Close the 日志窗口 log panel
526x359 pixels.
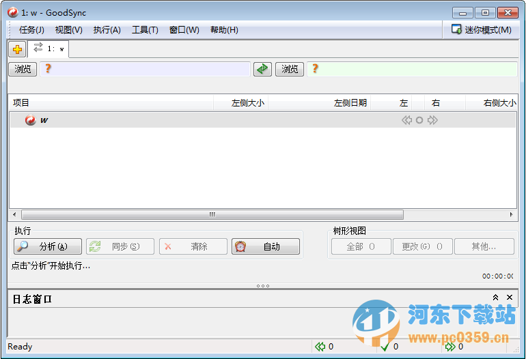pyautogui.click(x=510, y=298)
